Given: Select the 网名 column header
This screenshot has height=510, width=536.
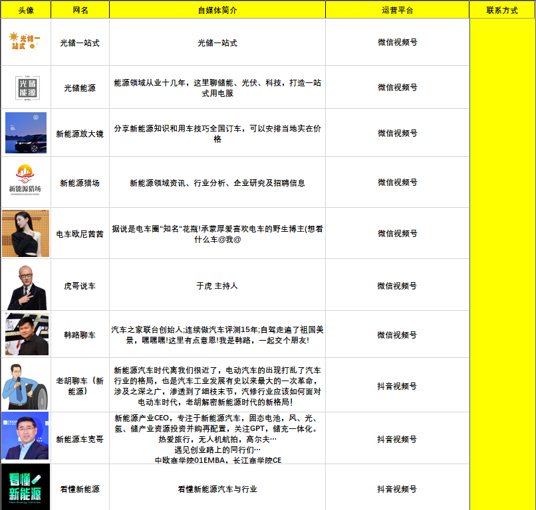Looking at the screenshot, I should (x=80, y=10).
